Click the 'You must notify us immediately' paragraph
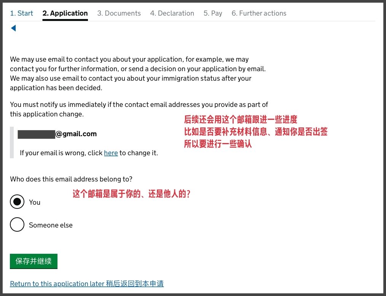The image size is (386, 296). tap(139, 109)
